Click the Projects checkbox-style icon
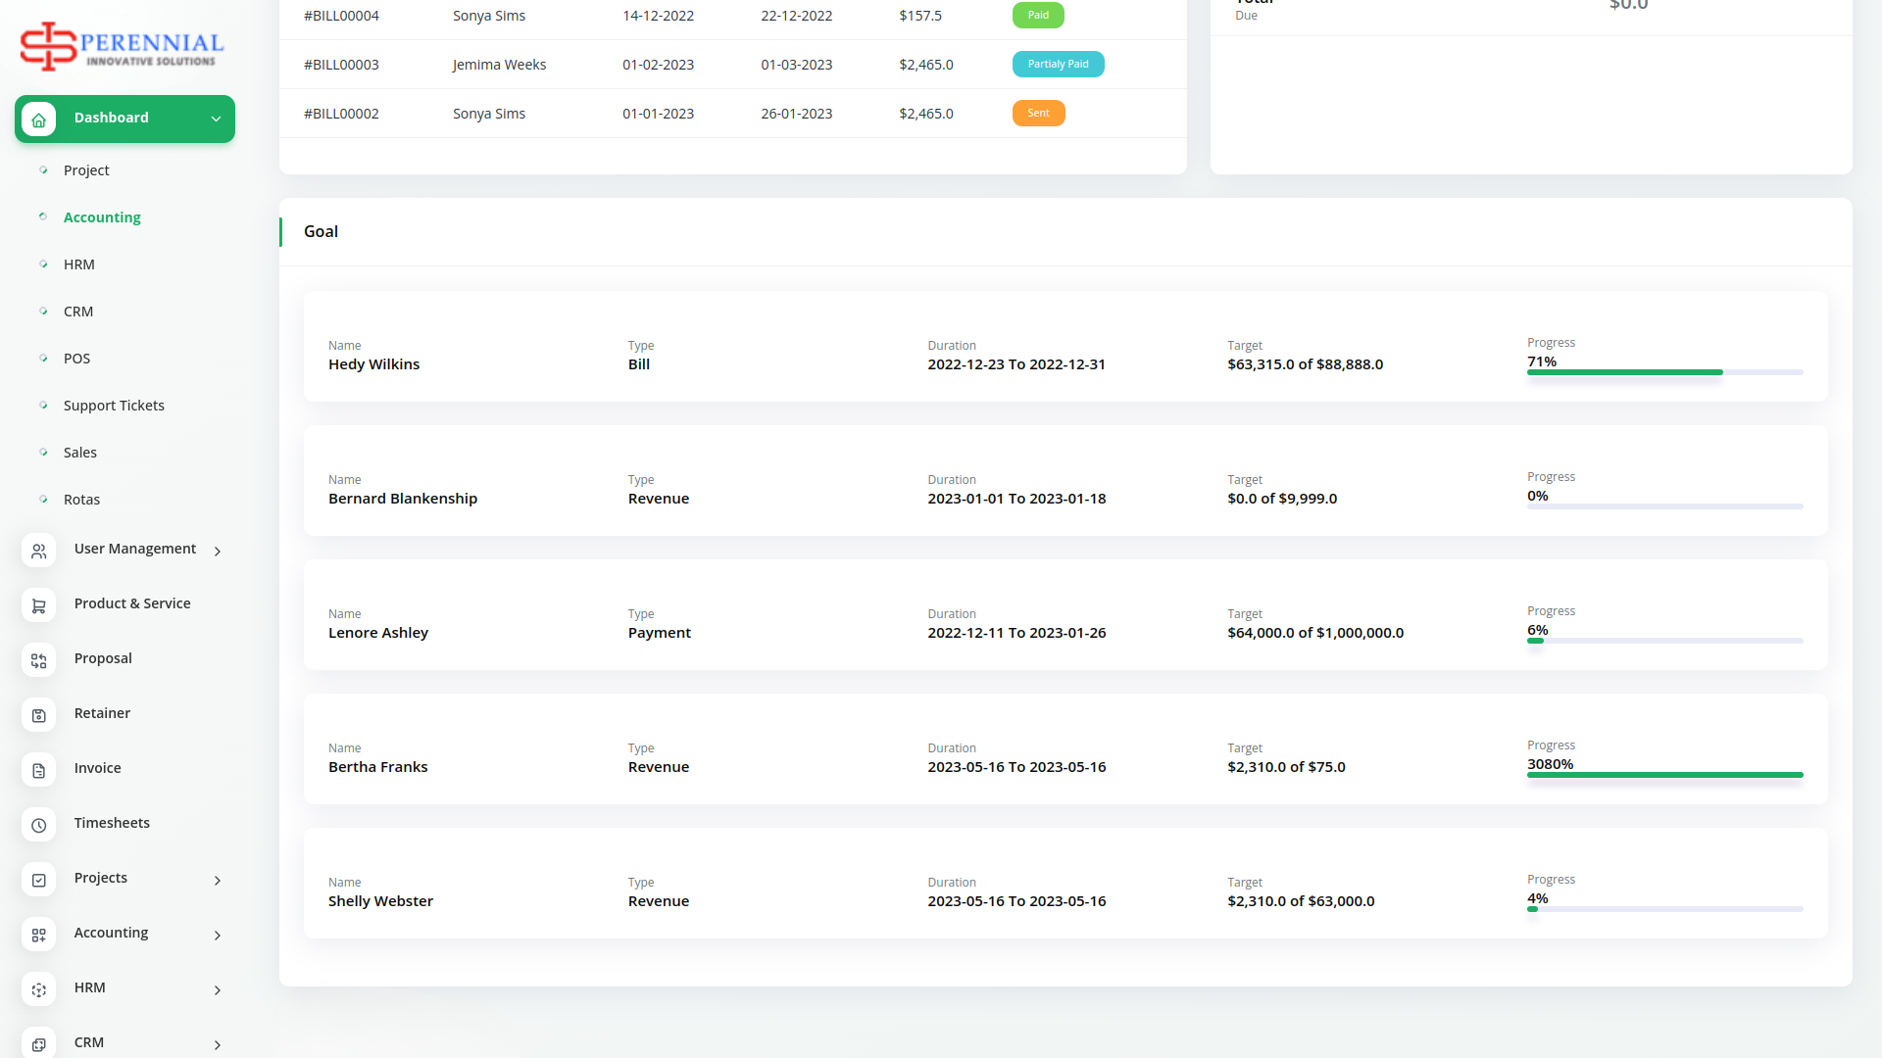Screen dimensions: 1882x1058 [39, 881]
